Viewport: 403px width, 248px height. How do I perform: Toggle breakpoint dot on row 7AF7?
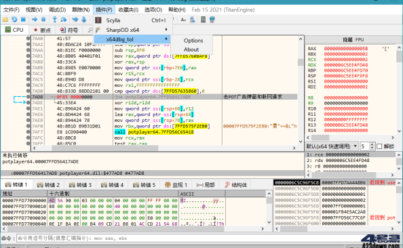28,132
